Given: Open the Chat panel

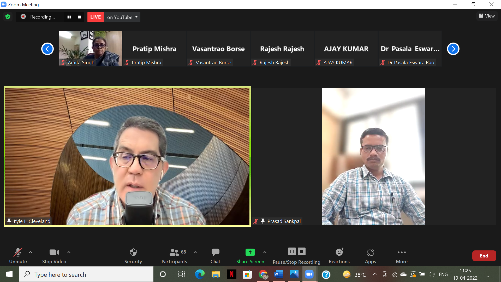Looking at the screenshot, I should pyautogui.click(x=215, y=256).
